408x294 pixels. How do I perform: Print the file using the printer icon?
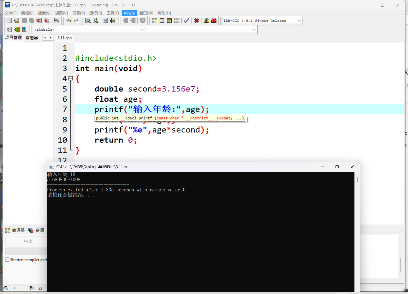pos(56,21)
